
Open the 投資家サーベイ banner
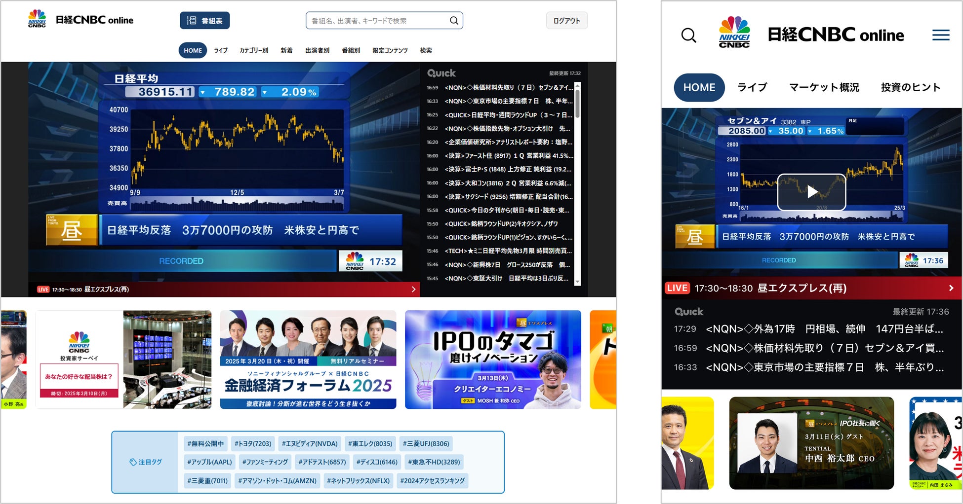click(x=123, y=360)
